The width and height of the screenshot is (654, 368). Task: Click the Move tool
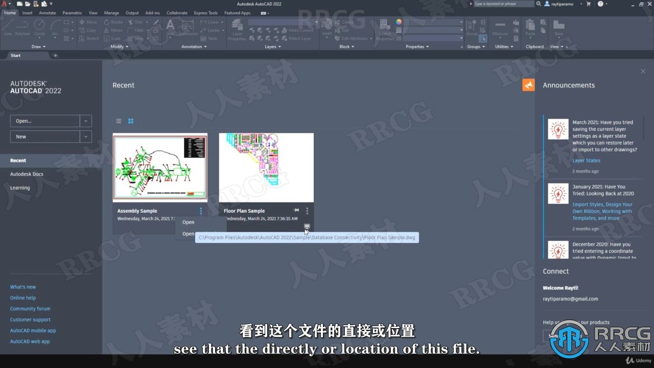[x=88, y=22]
